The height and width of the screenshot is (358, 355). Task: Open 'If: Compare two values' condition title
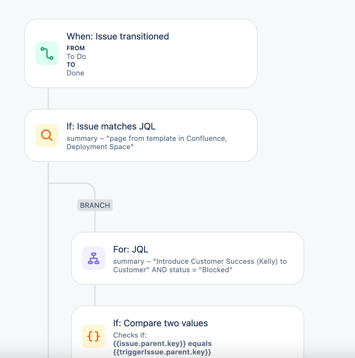(160, 323)
